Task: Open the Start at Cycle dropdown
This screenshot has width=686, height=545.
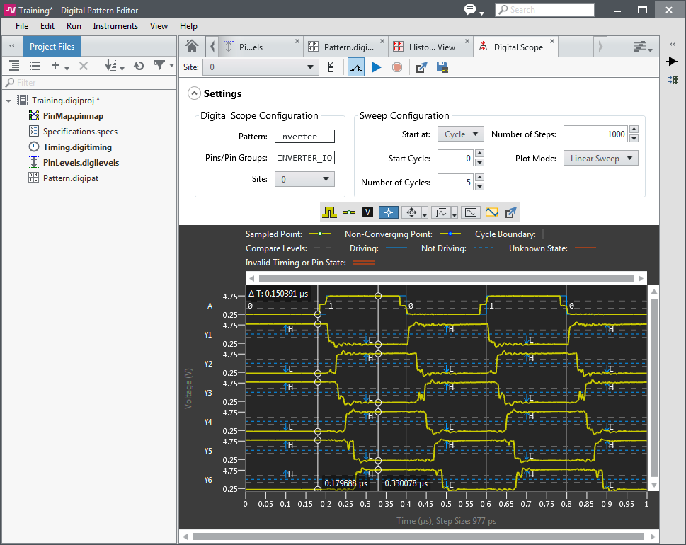Action: pos(461,134)
